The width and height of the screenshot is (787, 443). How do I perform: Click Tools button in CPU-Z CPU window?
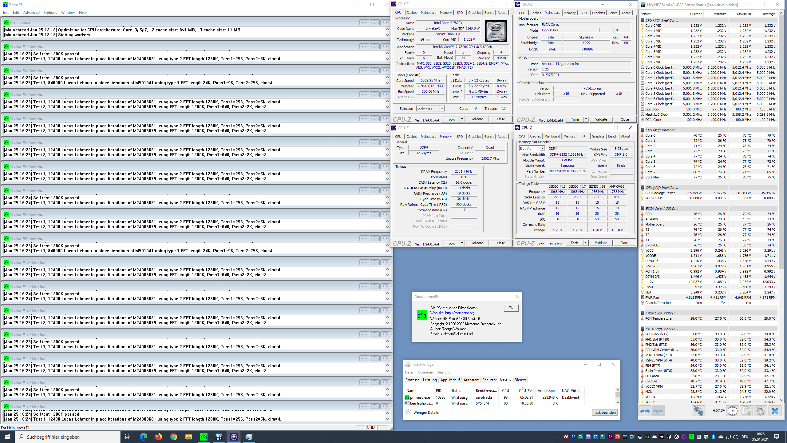coord(451,119)
